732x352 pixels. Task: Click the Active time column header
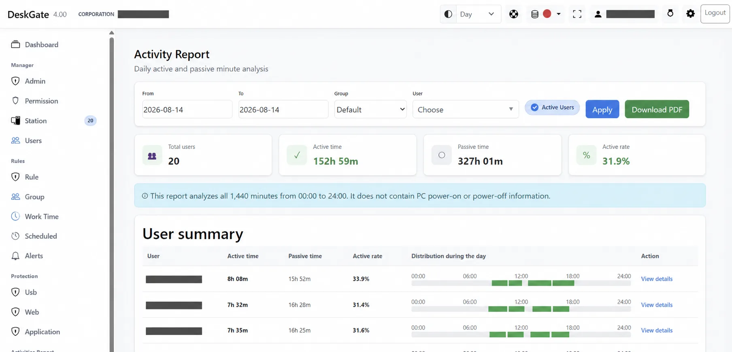[243, 256]
